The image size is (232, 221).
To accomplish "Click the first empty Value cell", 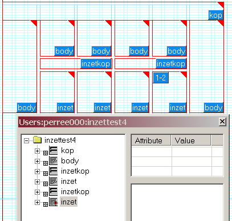I will 192,151.
